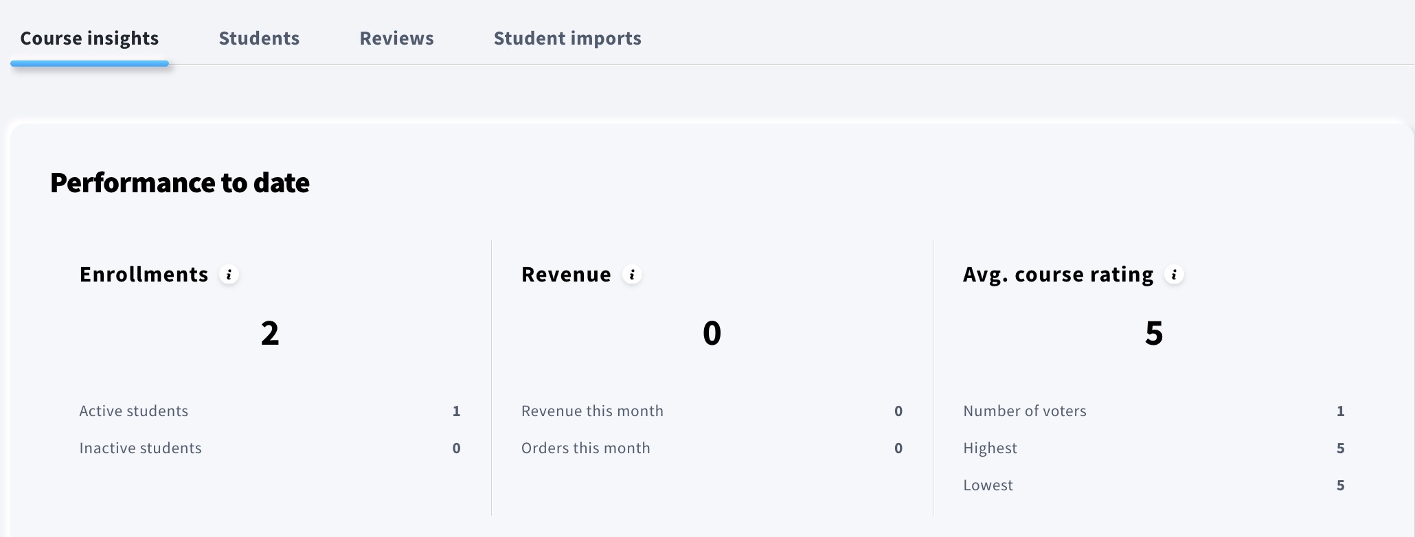Click the Avg. course rating info icon

click(x=1175, y=275)
